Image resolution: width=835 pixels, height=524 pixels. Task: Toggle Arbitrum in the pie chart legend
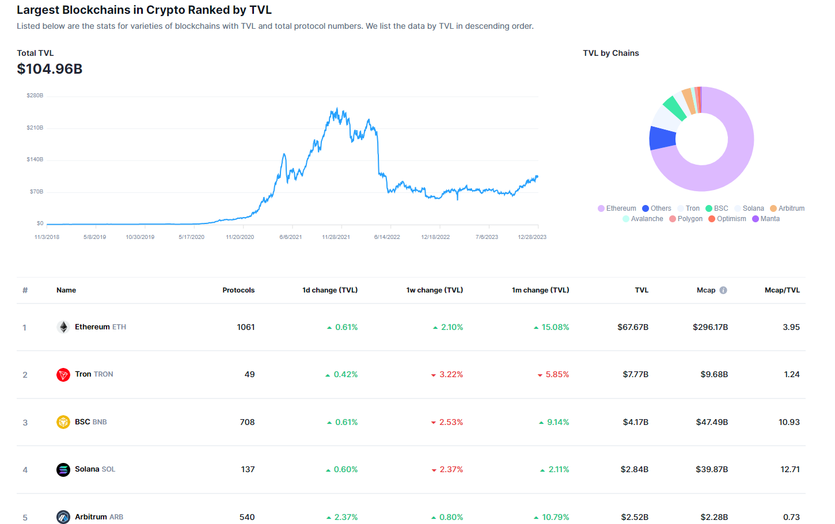click(x=787, y=208)
